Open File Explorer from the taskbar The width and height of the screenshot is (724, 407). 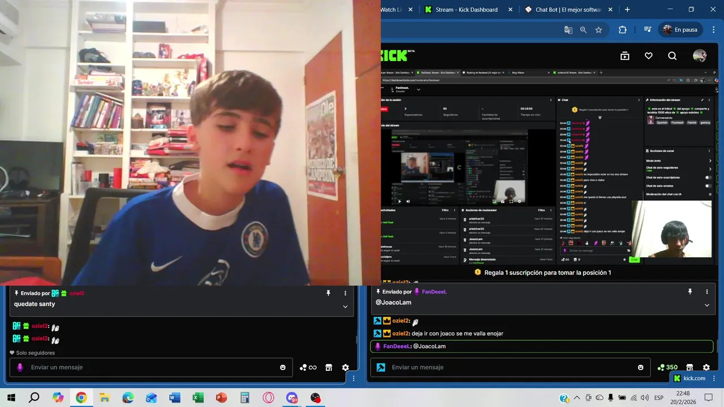pos(104,398)
